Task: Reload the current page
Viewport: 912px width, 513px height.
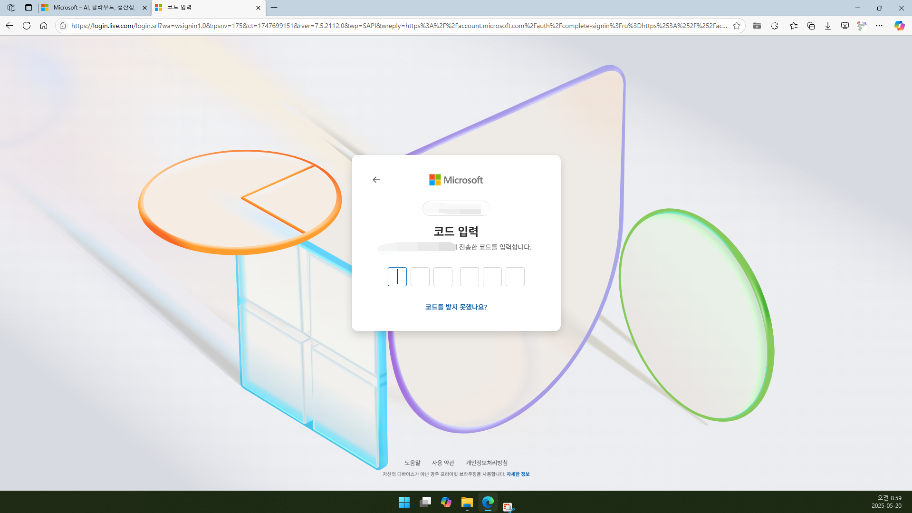Action: click(x=27, y=26)
